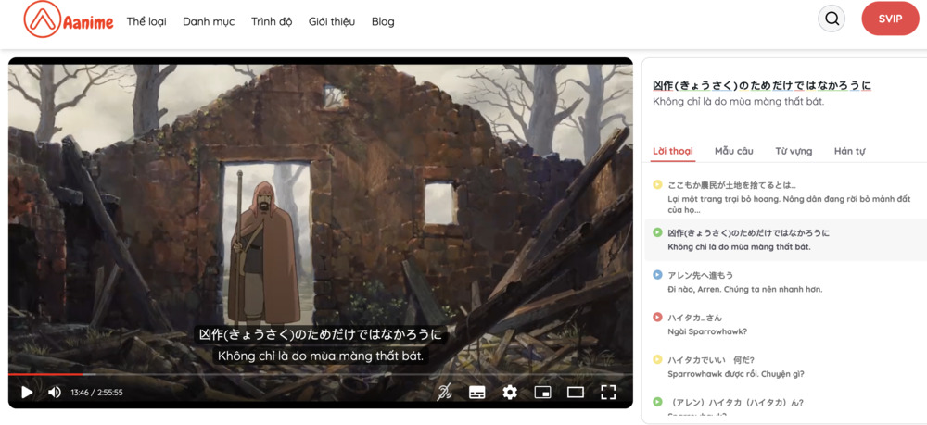Open the 'Trình độ' menu
Screen dimensions: 927x425
click(x=272, y=21)
